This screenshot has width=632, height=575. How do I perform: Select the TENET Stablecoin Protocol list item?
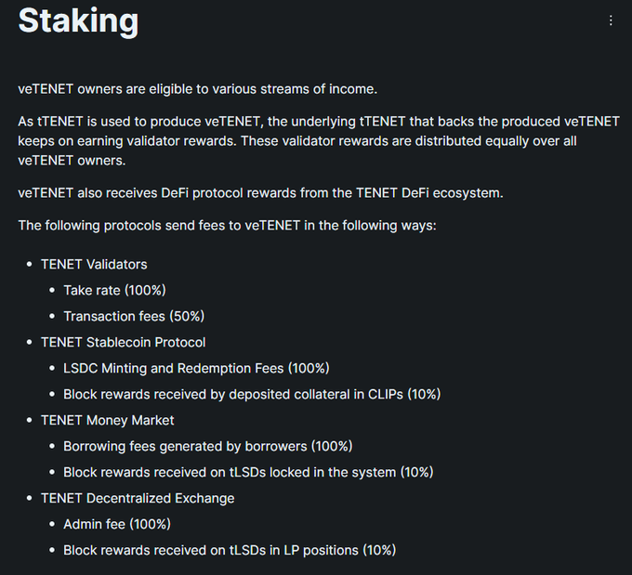click(123, 343)
